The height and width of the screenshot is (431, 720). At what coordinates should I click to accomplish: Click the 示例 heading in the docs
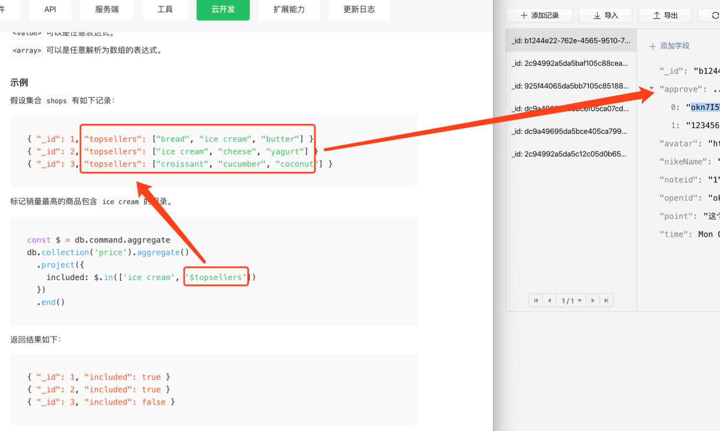[19, 83]
